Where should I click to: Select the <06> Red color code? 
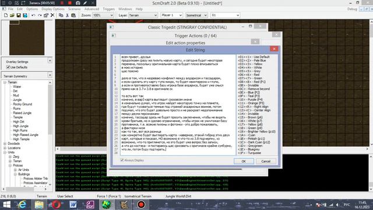click(x=249, y=75)
